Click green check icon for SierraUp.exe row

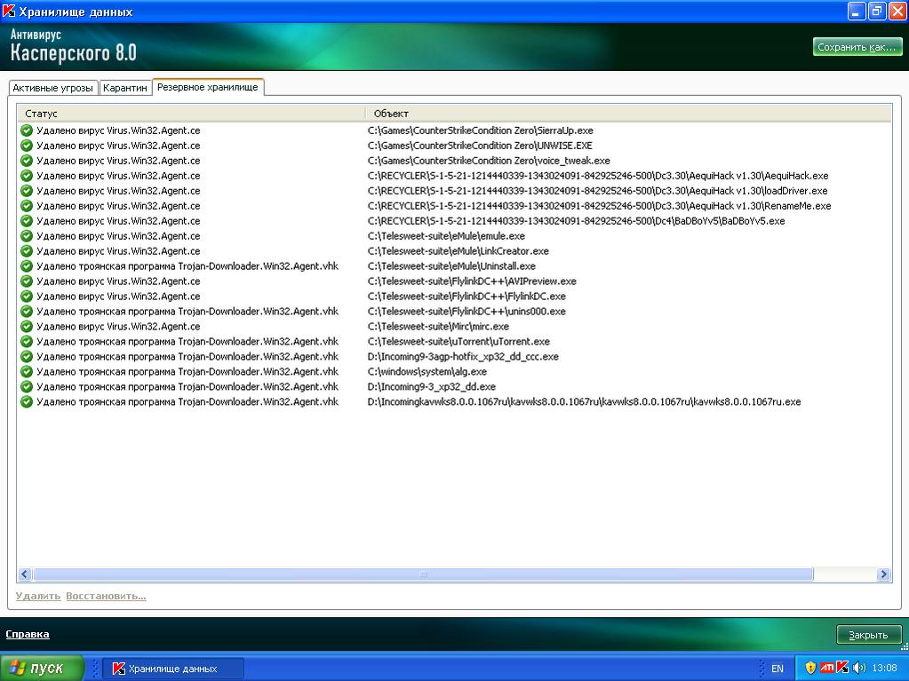(x=27, y=131)
